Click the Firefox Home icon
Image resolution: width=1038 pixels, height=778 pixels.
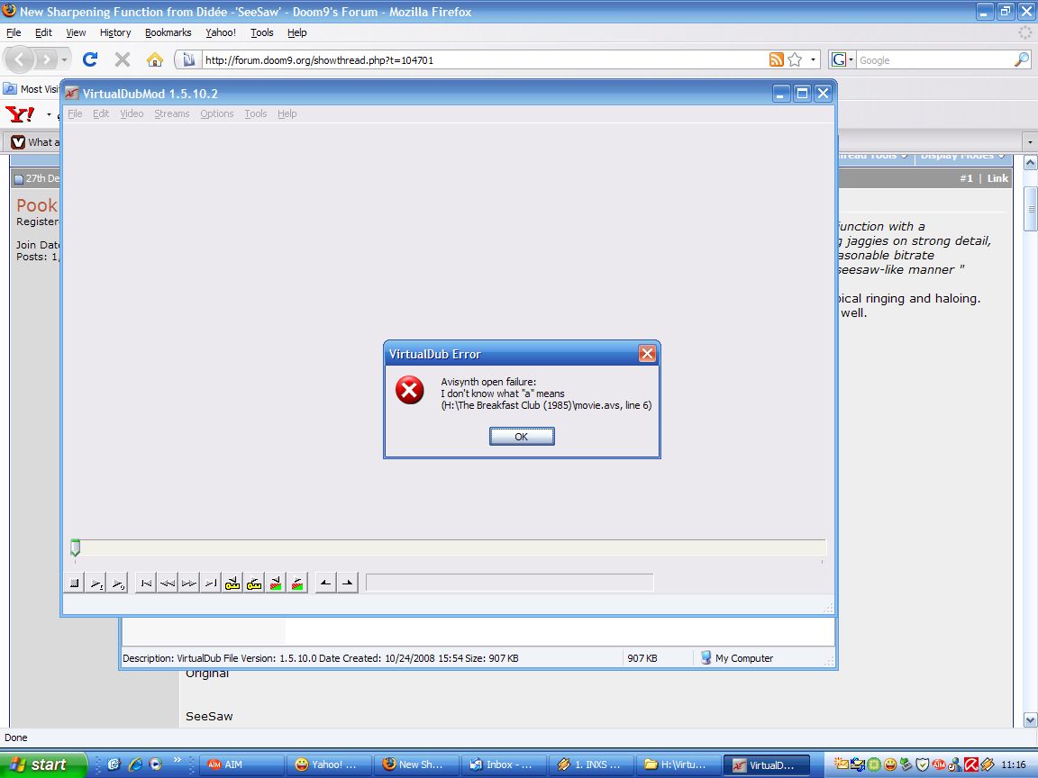point(155,59)
